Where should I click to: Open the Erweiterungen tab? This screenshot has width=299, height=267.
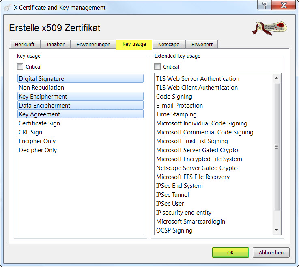pyautogui.click(x=93, y=45)
